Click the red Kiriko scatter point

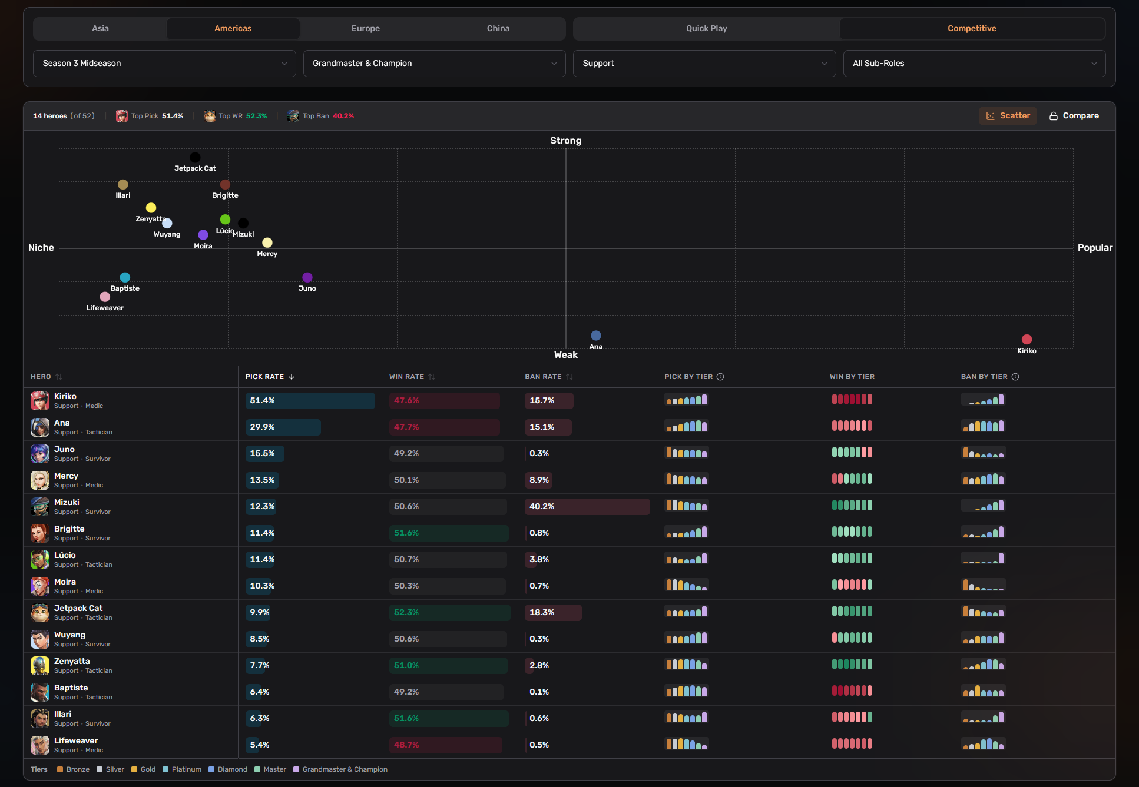[1027, 339]
